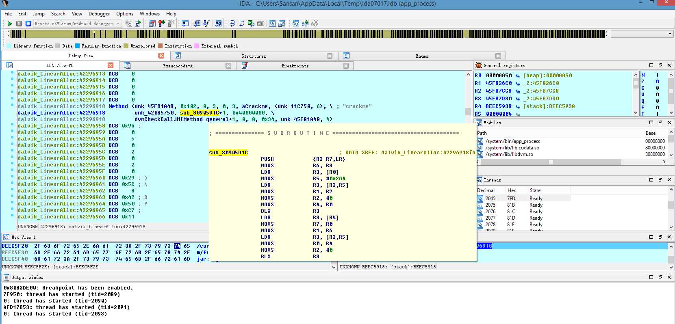The height and width of the screenshot is (324, 675).
Task: Click R0 register value 0000AA50
Action: (499, 76)
